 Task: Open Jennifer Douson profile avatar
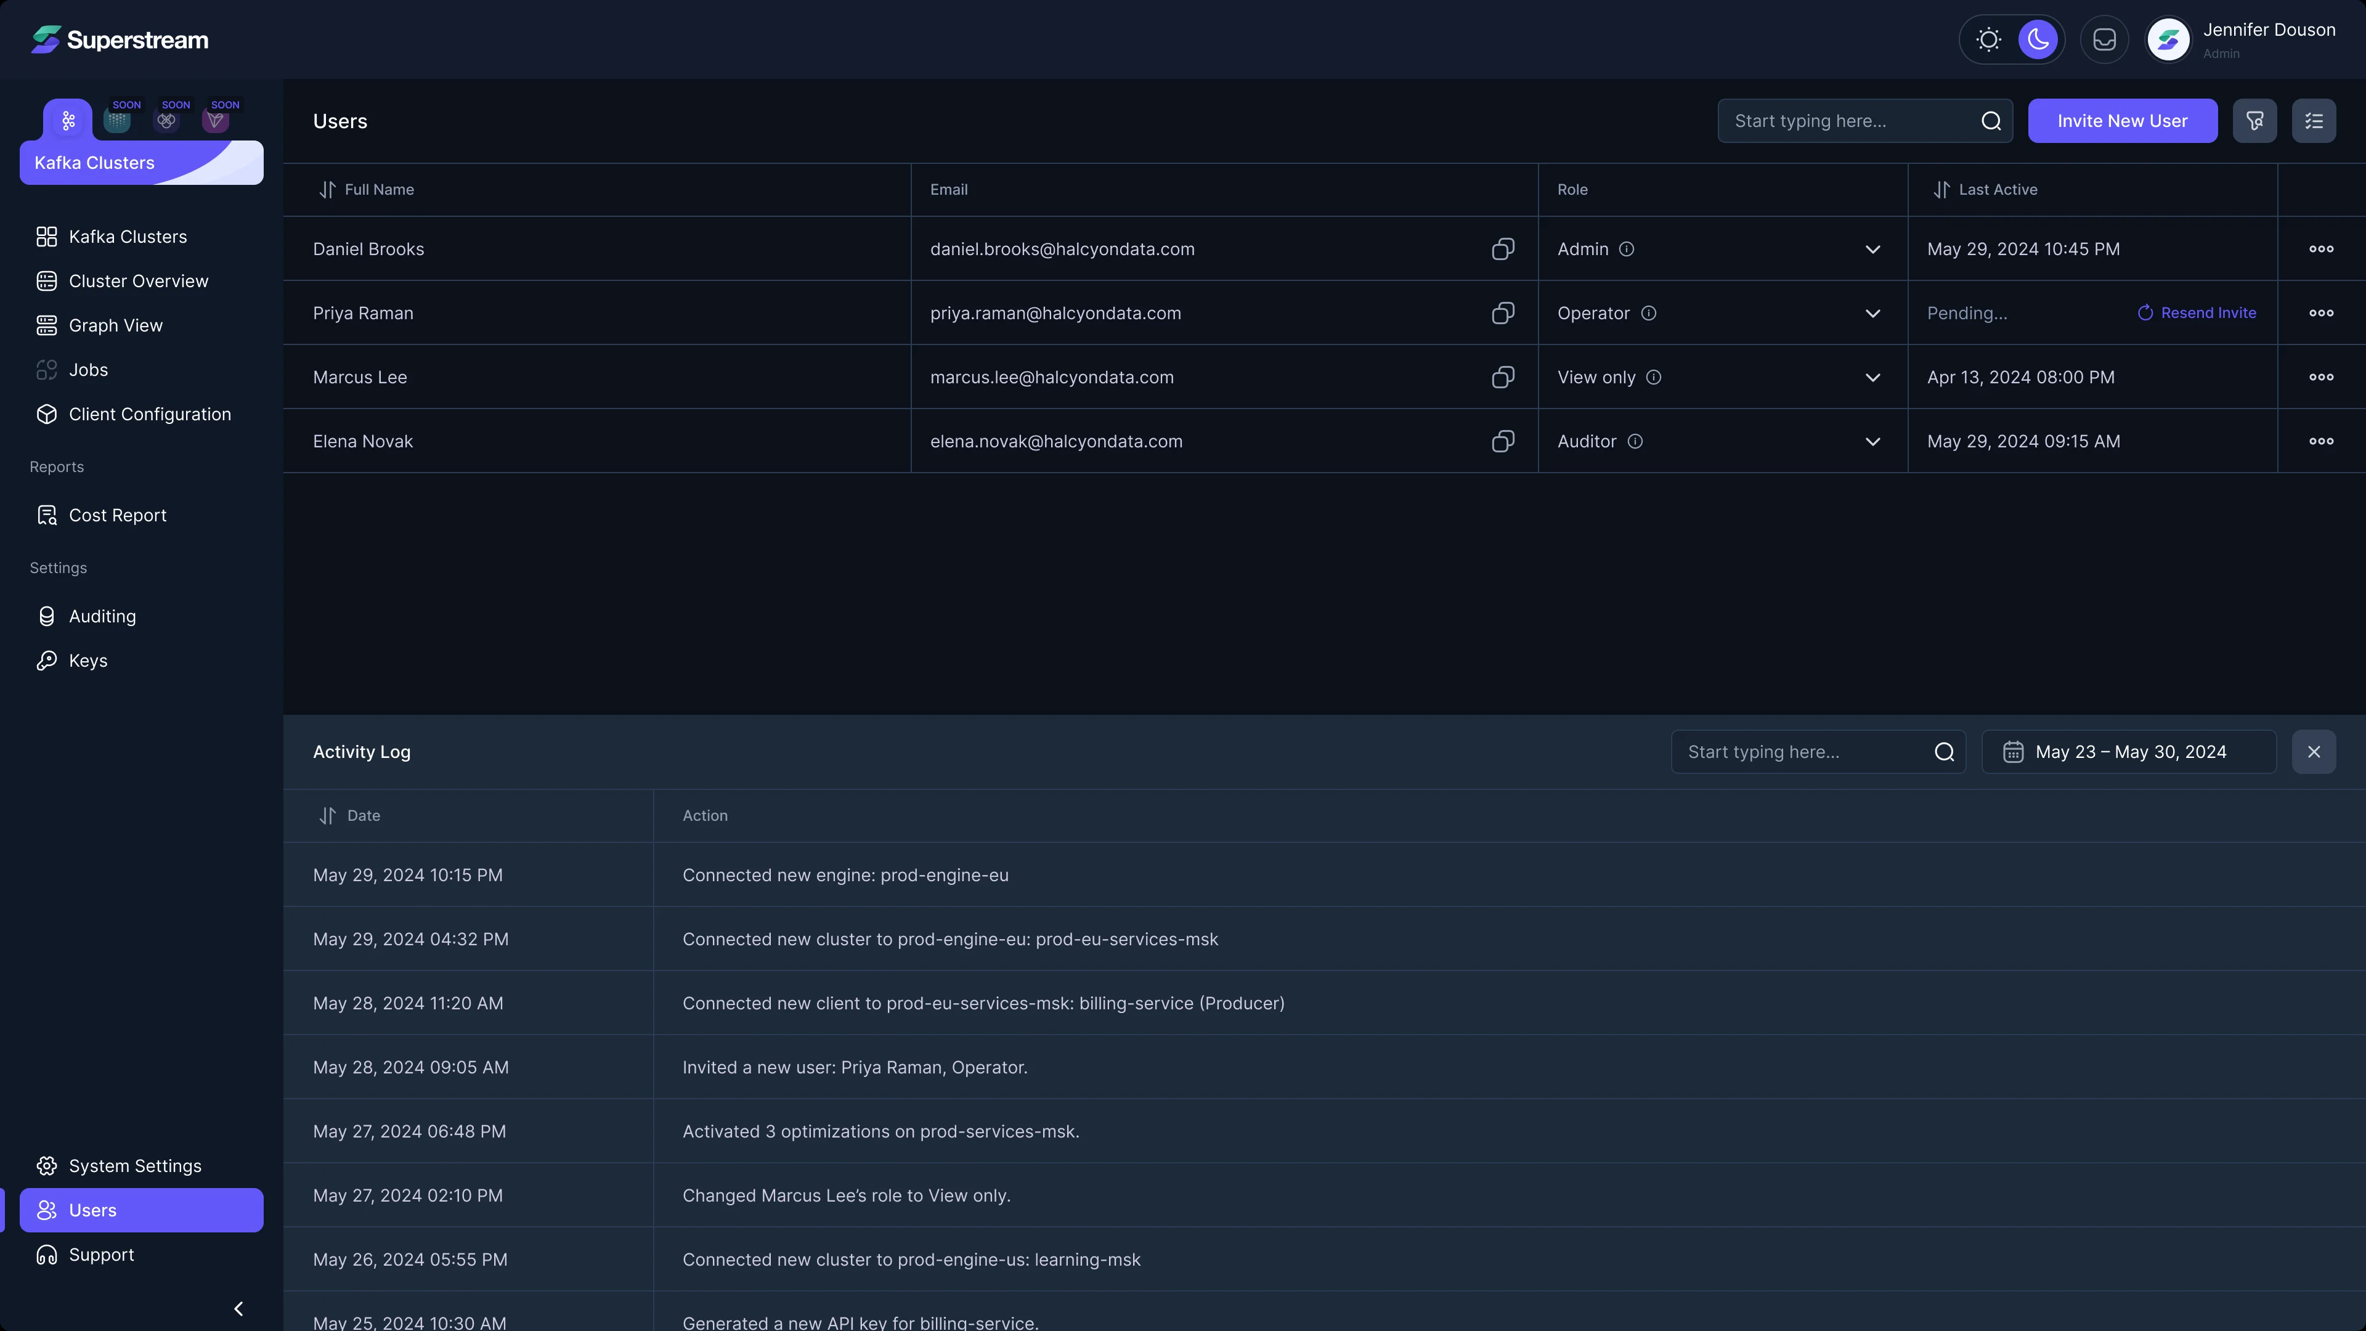pyautogui.click(x=2169, y=39)
